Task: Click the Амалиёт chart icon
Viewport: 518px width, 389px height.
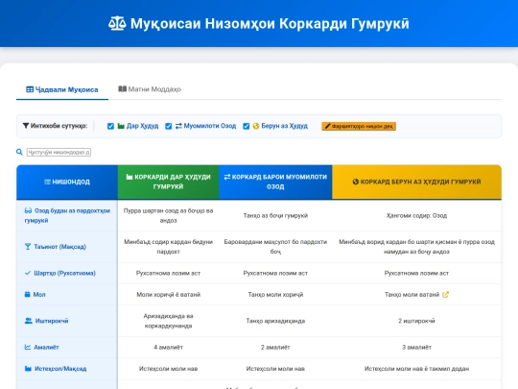Action: pos(28,347)
